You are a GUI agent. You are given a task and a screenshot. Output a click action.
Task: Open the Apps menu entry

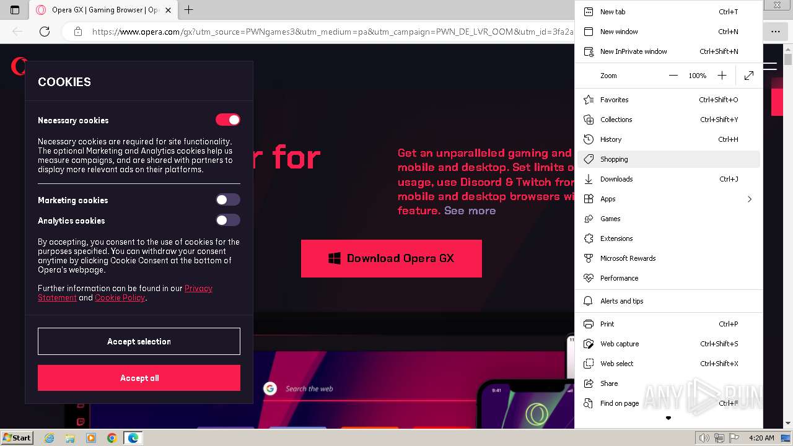point(668,199)
